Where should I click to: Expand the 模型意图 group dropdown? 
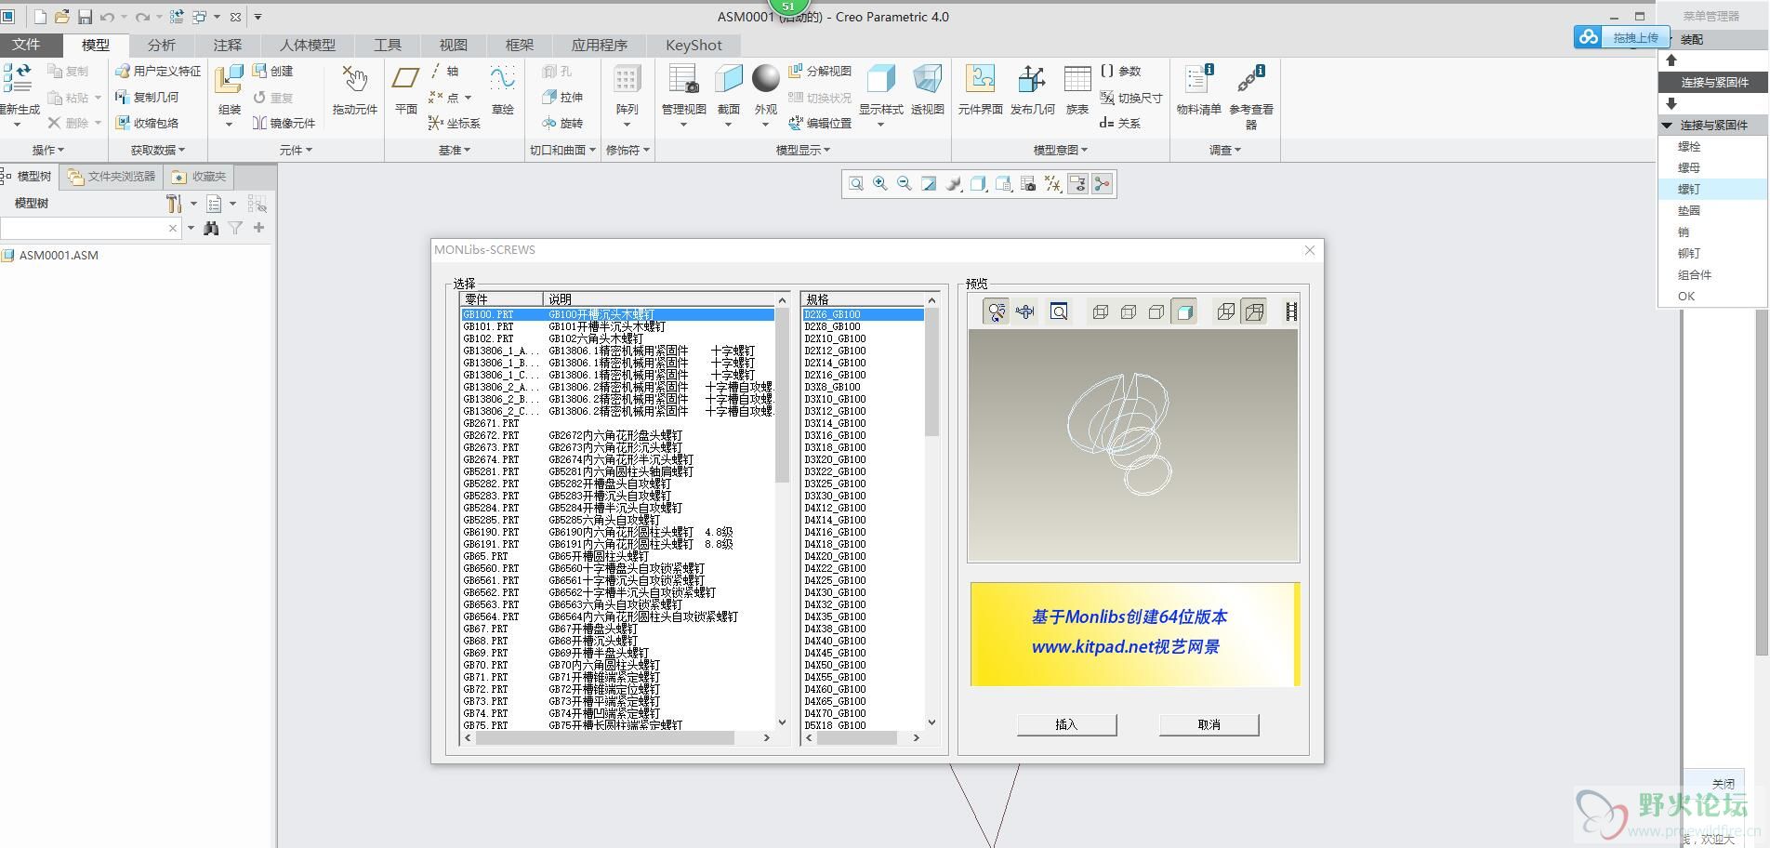1061,150
